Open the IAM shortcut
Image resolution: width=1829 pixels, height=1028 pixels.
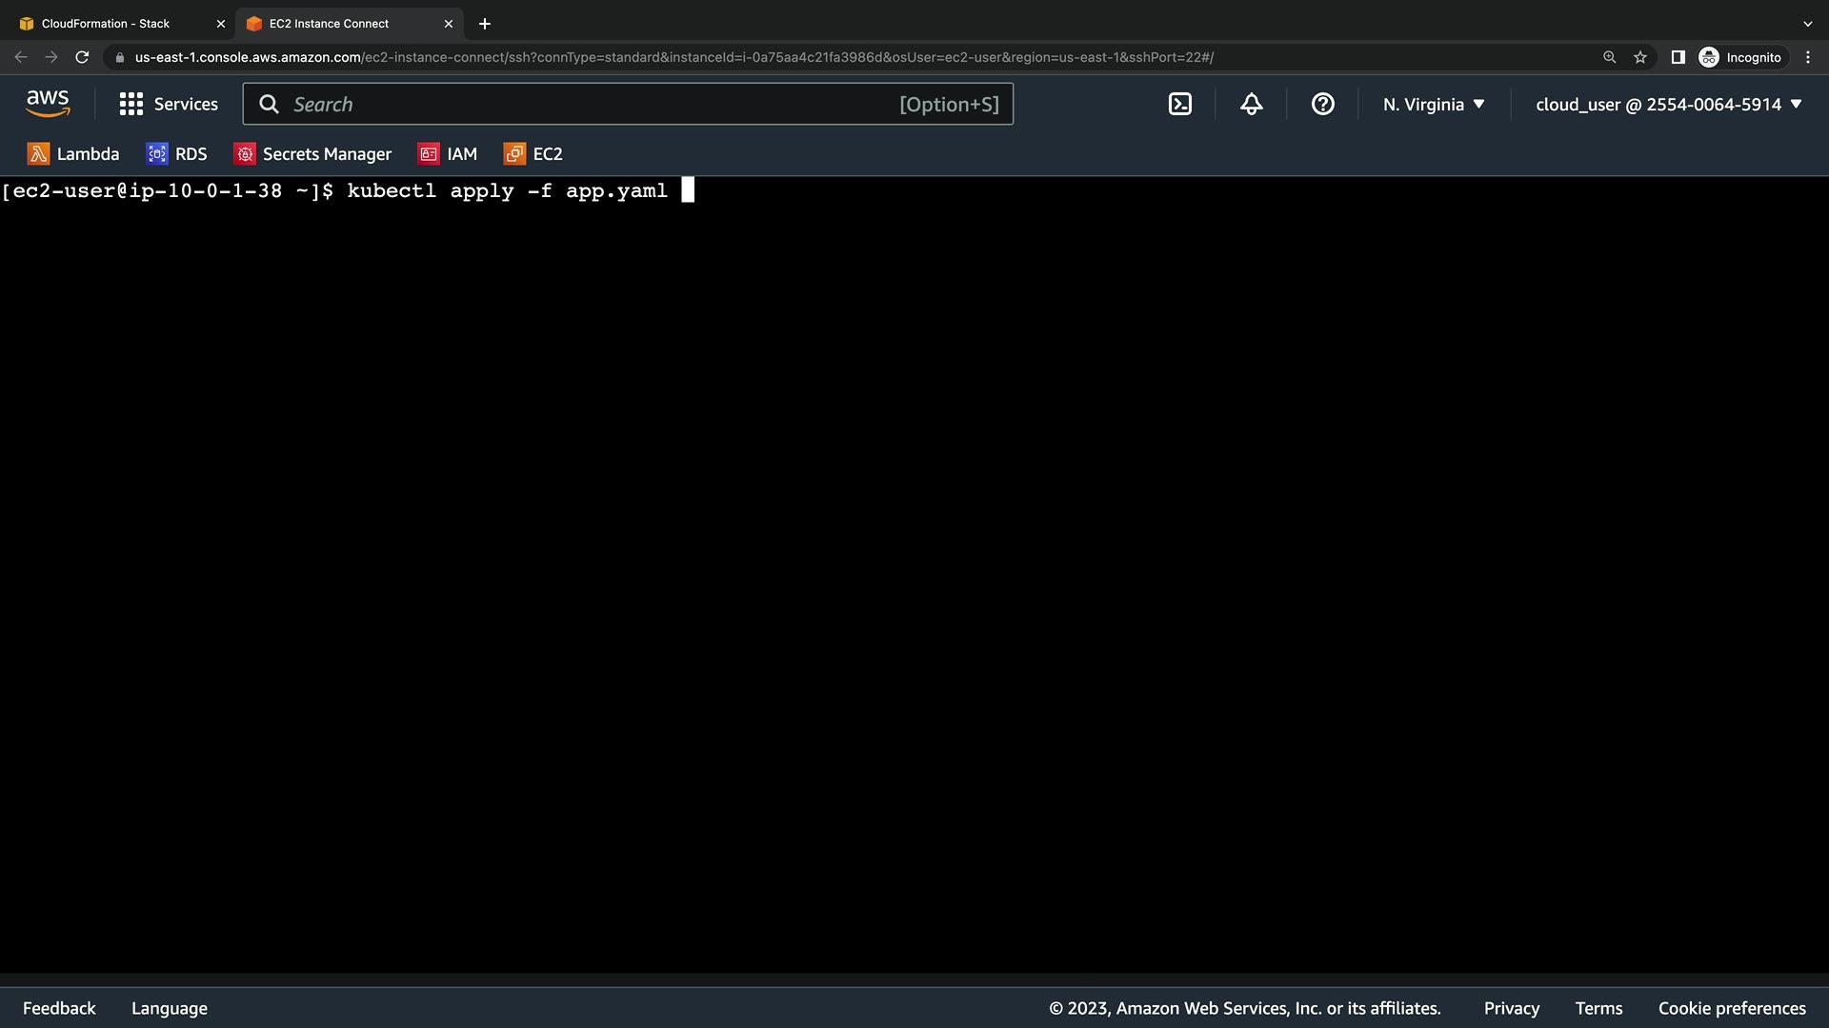click(448, 154)
